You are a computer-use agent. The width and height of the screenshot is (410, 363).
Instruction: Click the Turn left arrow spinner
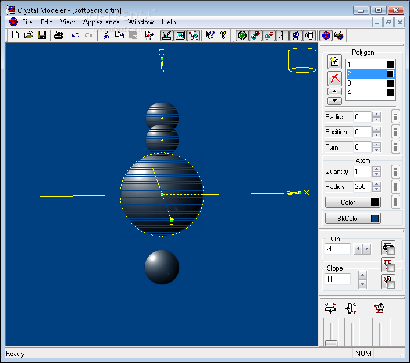358,249
